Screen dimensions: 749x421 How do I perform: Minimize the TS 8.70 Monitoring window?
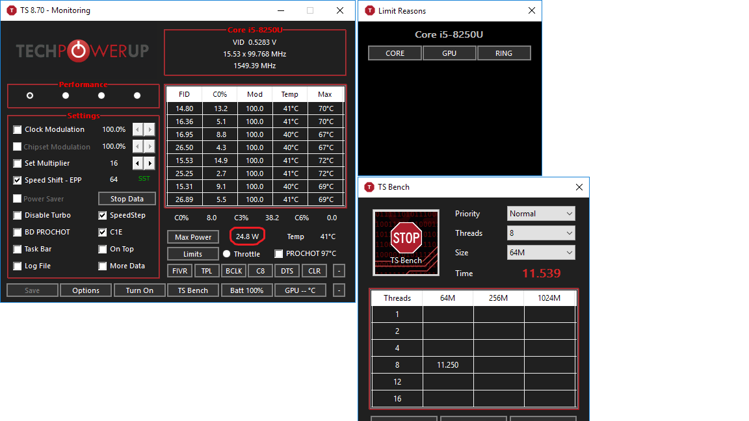pyautogui.click(x=281, y=10)
